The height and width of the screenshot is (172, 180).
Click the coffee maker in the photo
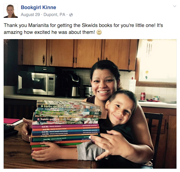[73, 85]
